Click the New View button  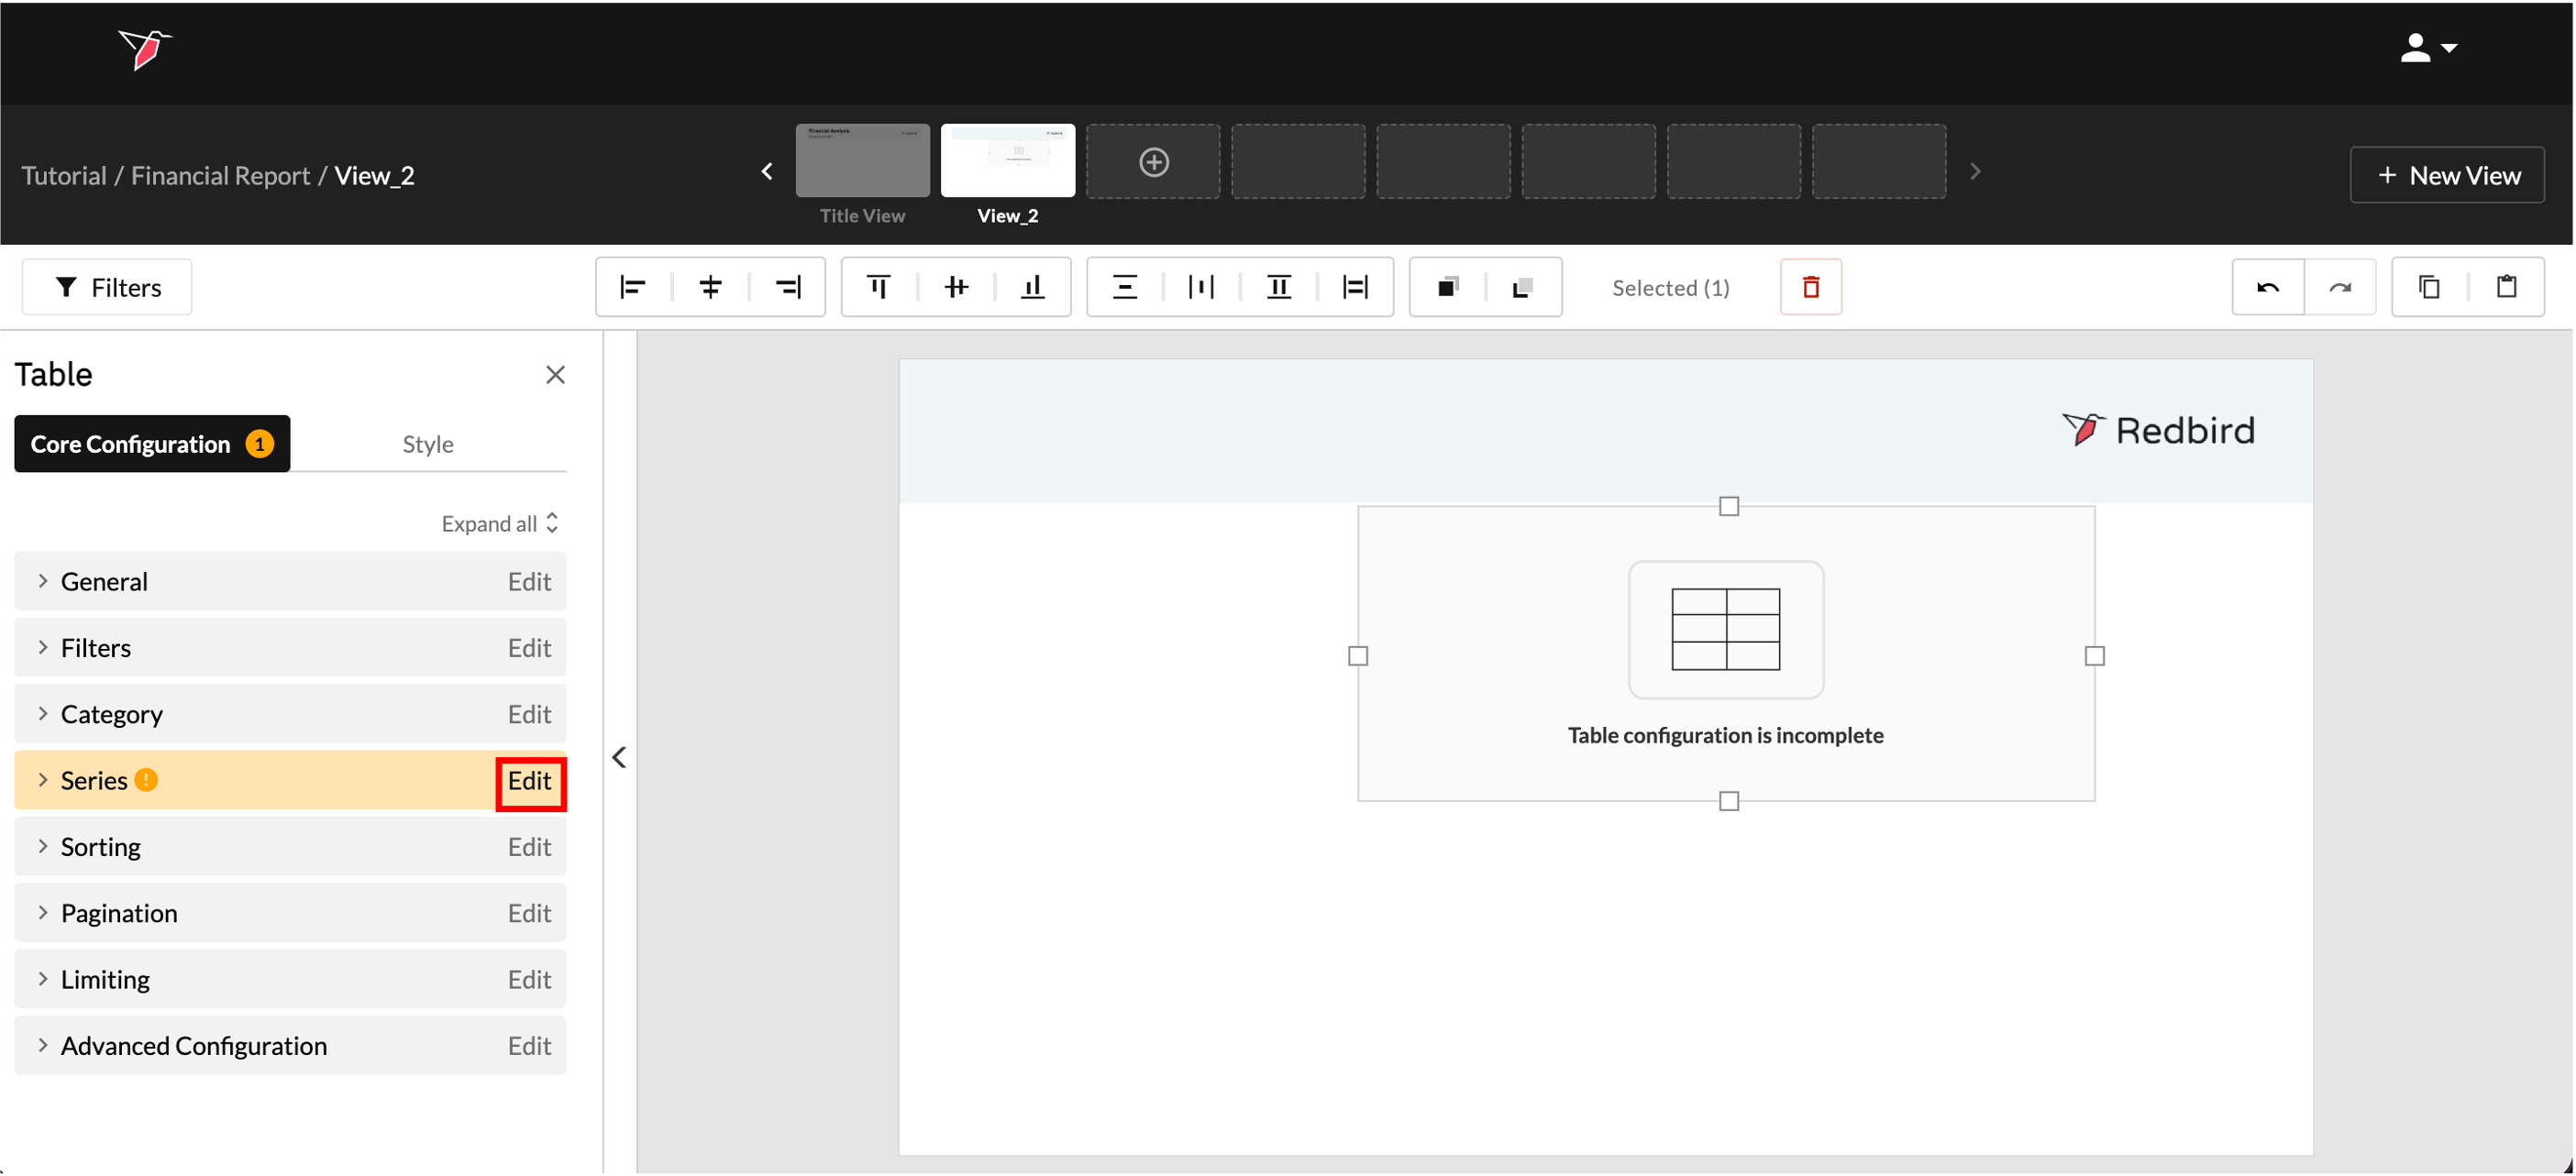pos(2446,176)
